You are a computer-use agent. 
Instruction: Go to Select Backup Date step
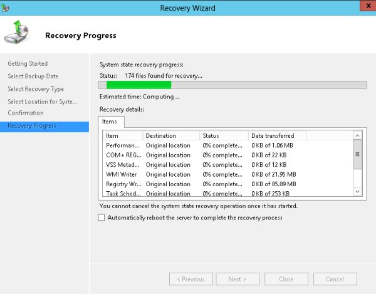[33, 76]
